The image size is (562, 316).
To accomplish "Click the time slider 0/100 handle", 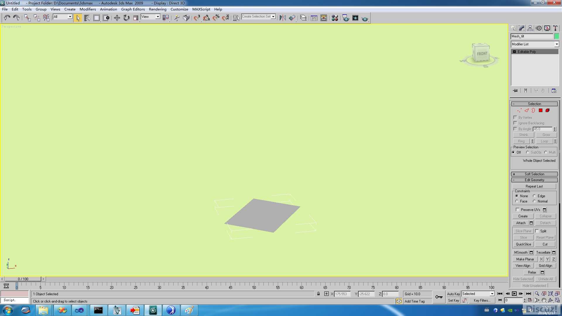I will 23,279.
